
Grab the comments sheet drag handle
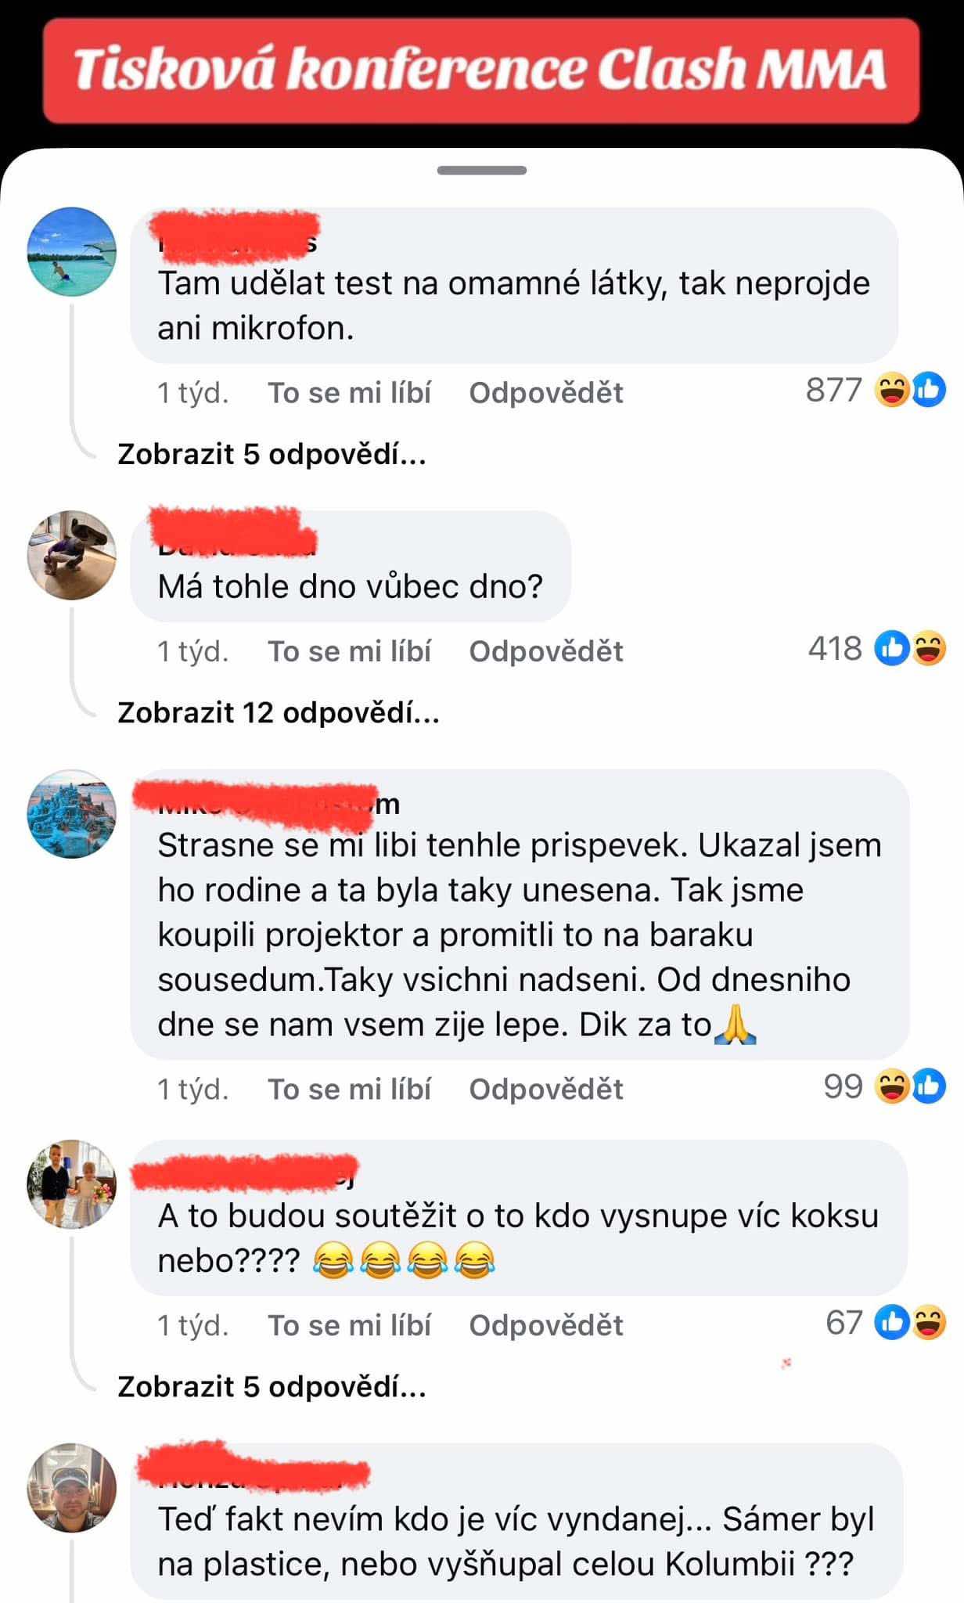[x=482, y=170]
